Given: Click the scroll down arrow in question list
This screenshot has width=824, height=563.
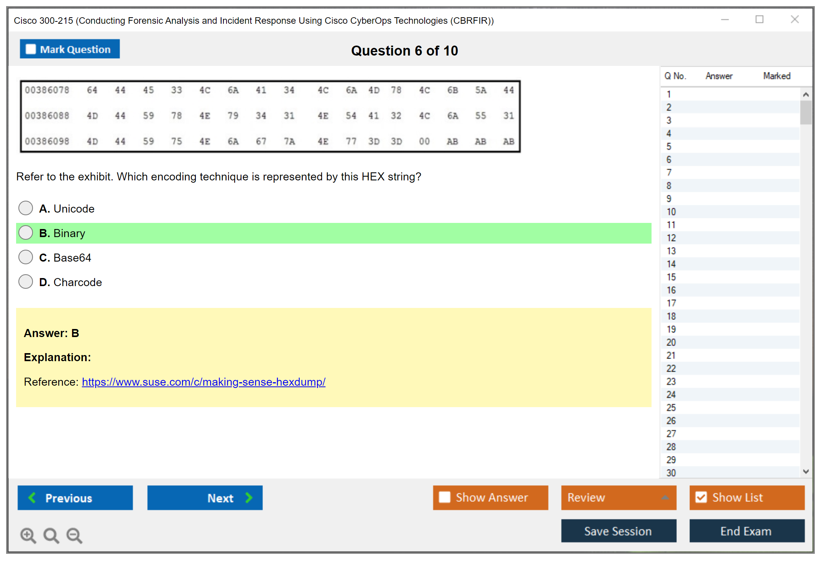Looking at the screenshot, I should 806,471.
